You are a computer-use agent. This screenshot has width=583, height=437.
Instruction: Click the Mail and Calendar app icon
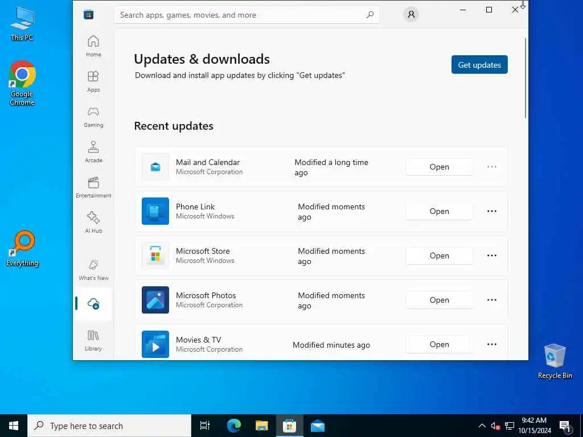[x=155, y=167]
